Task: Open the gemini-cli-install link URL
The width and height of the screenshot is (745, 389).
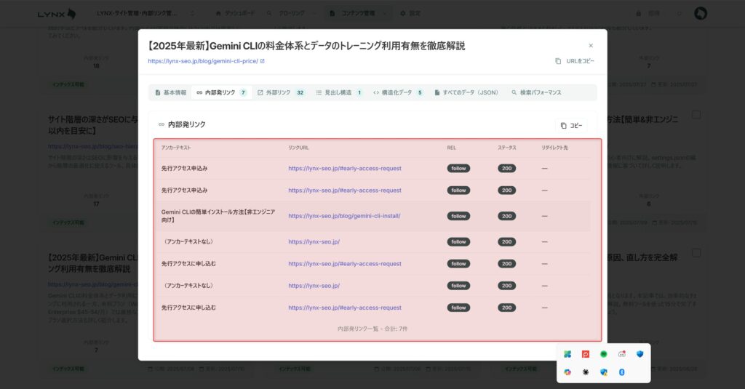Action: (344, 216)
